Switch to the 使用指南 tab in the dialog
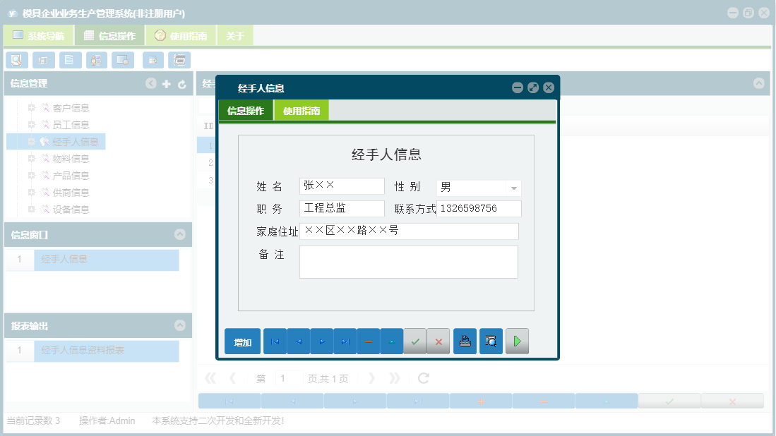The height and width of the screenshot is (436, 776). pos(302,111)
